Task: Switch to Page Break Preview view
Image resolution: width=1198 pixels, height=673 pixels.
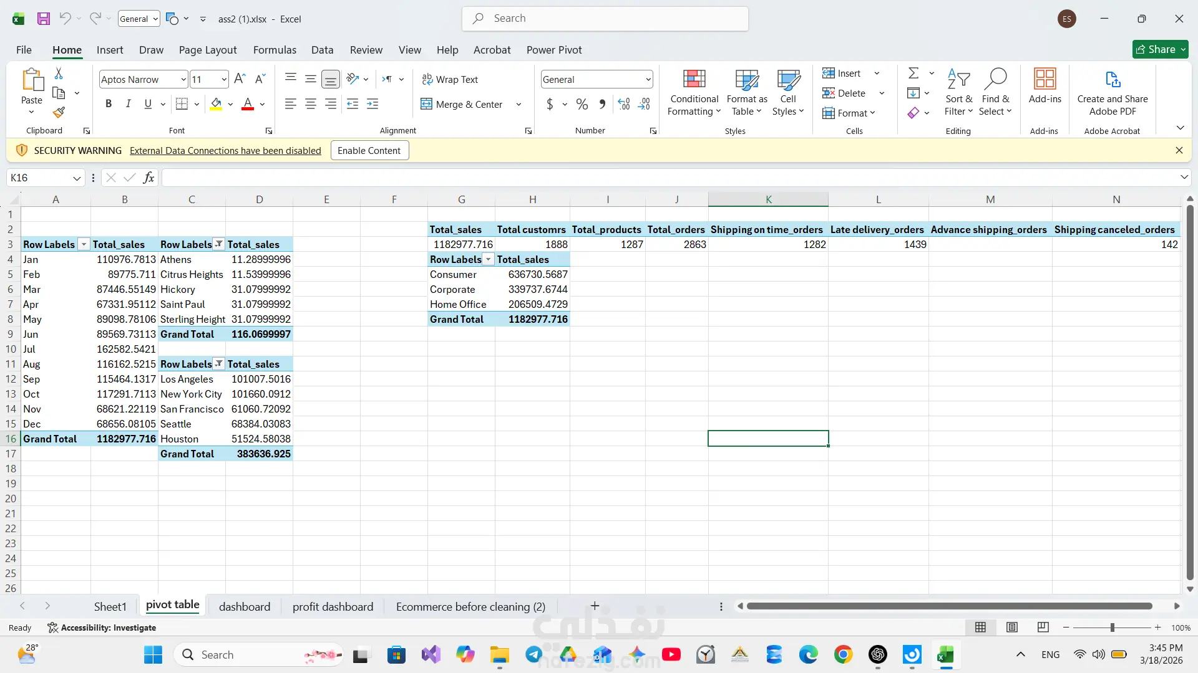Action: click(x=1043, y=628)
